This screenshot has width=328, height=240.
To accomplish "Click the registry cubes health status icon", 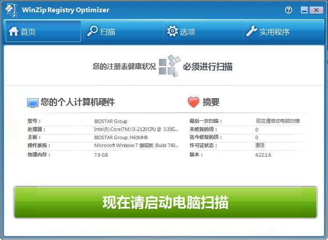I will 169,66.
